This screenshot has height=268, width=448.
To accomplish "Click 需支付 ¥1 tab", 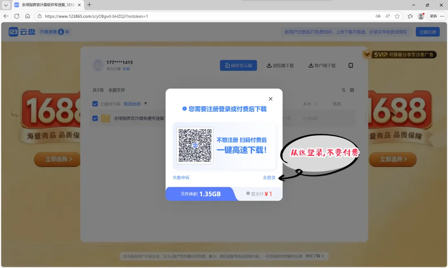I will pyautogui.click(x=259, y=194).
